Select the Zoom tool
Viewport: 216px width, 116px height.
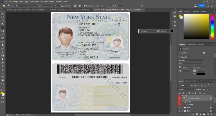(x=3, y=84)
